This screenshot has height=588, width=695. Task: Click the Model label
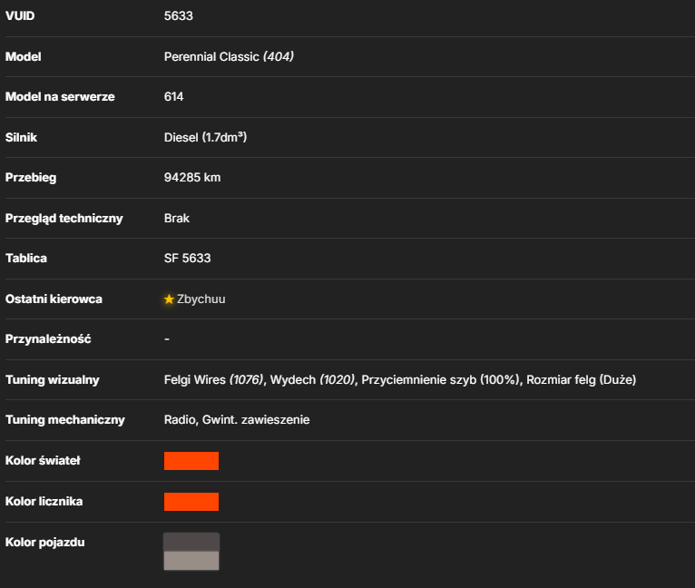click(x=23, y=57)
